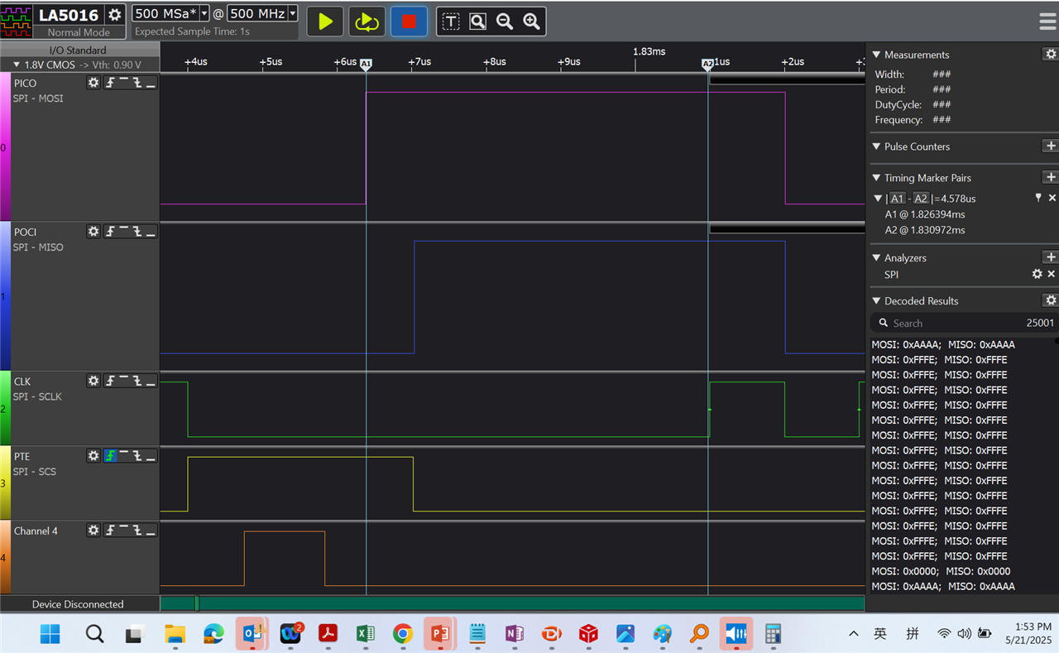
Task: Show hidden system tray icons chevron
Action: point(854,634)
